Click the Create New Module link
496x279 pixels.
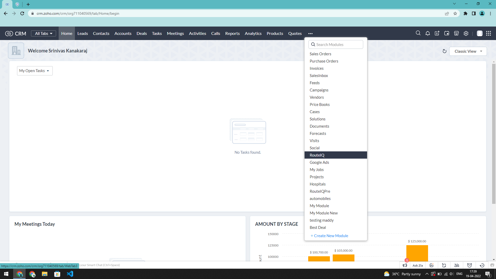pos(329,236)
